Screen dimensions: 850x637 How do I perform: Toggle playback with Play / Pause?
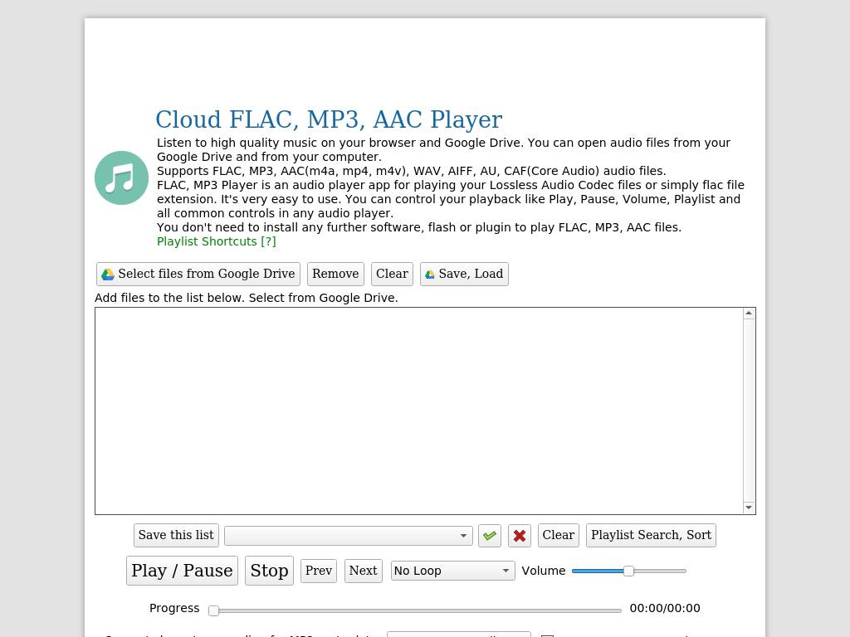click(x=182, y=571)
